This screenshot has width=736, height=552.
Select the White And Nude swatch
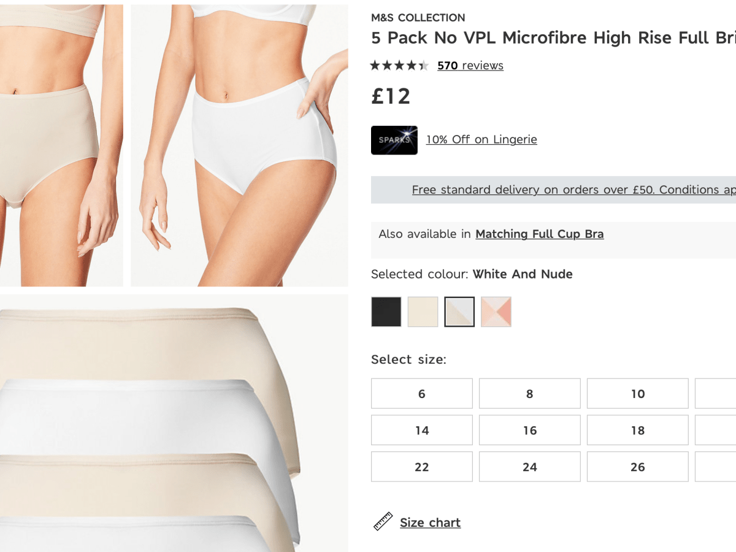[459, 312]
